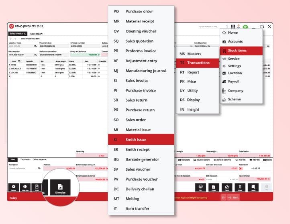Click the previous arrow in red status bar
This screenshot has width=290, height=224.
(x=223, y=198)
